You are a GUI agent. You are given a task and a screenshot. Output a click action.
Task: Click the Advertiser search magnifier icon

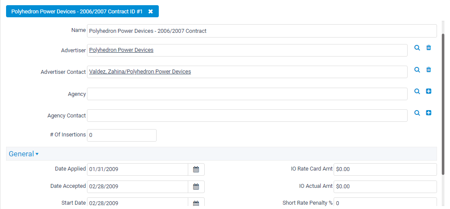[417, 48]
